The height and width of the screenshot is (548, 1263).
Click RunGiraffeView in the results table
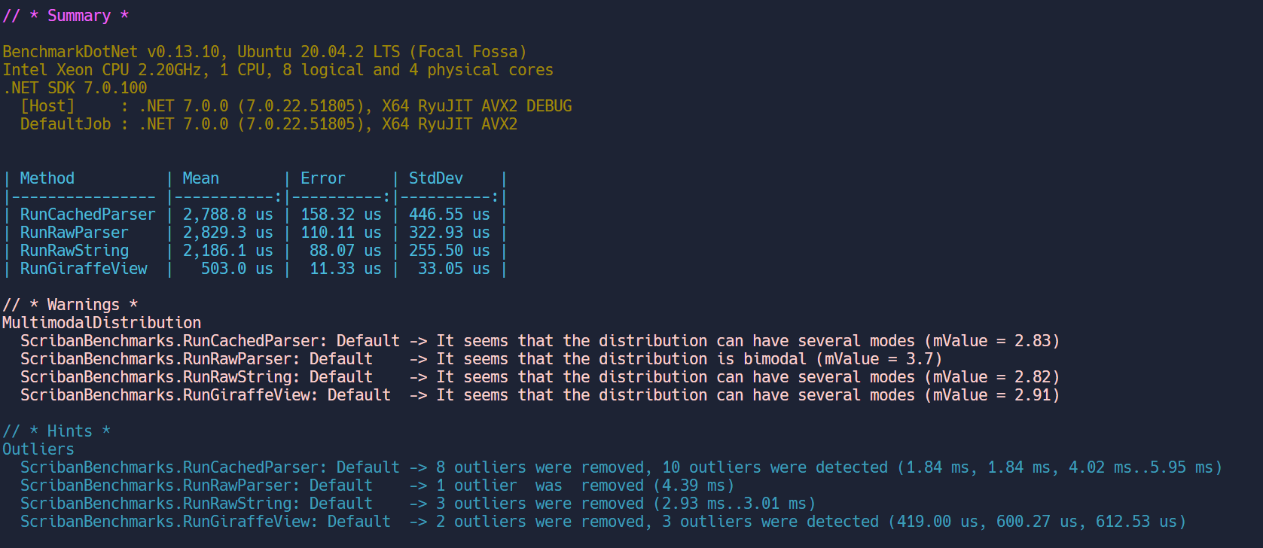[x=84, y=269]
